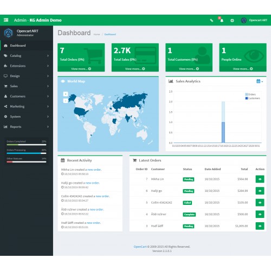Screen dimensions: 271x271
Task: Click the Sales Analytics chart icon
Action: tap(171, 81)
